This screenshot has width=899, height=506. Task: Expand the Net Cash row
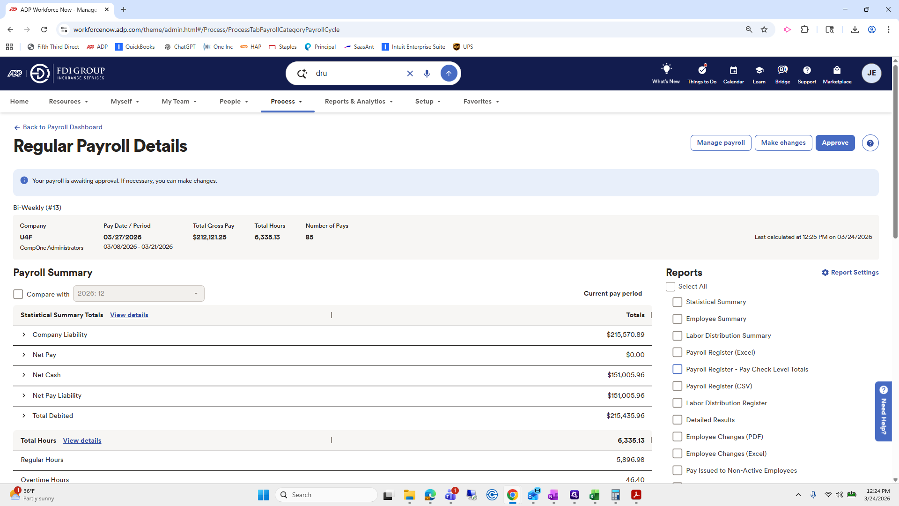coord(24,375)
